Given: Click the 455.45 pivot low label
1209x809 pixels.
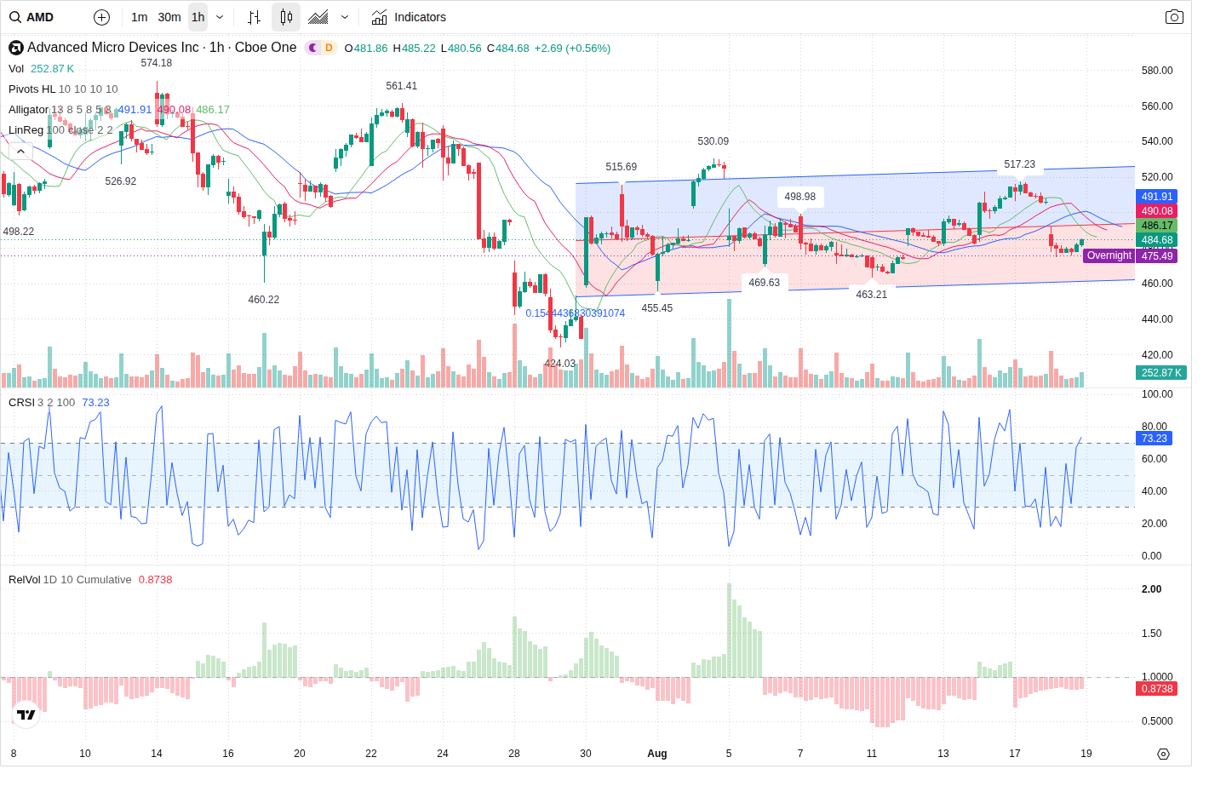Looking at the screenshot, I should point(657,308).
